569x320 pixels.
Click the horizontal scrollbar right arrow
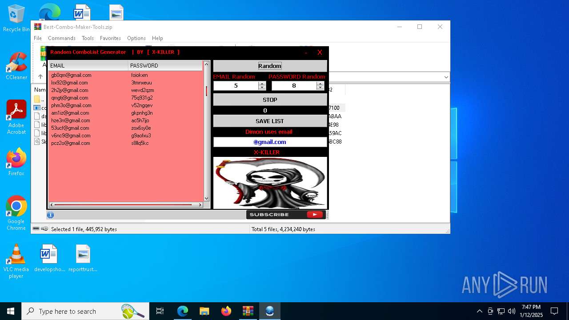tap(200, 205)
